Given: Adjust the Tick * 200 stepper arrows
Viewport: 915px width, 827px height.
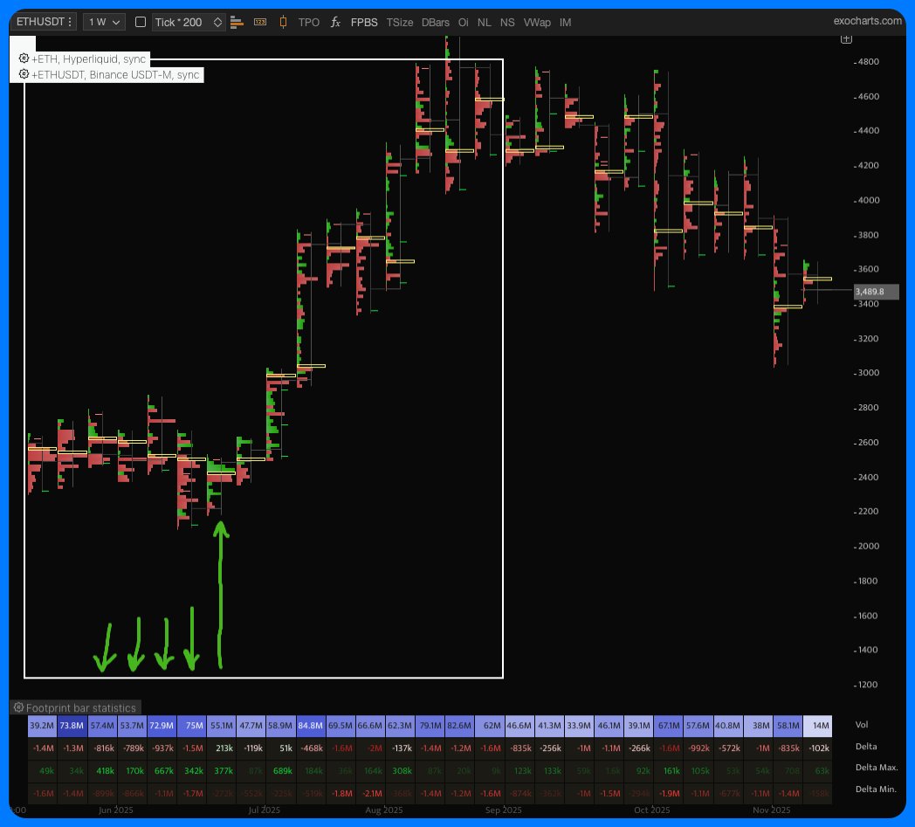Looking at the screenshot, I should (217, 22).
